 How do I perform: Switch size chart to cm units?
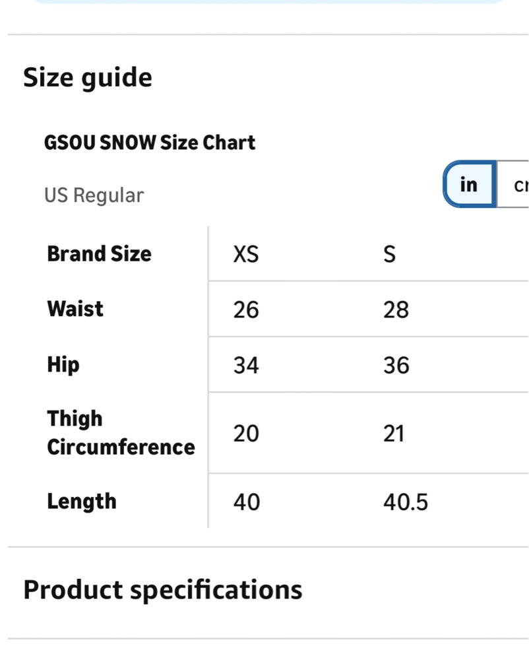[x=513, y=184]
